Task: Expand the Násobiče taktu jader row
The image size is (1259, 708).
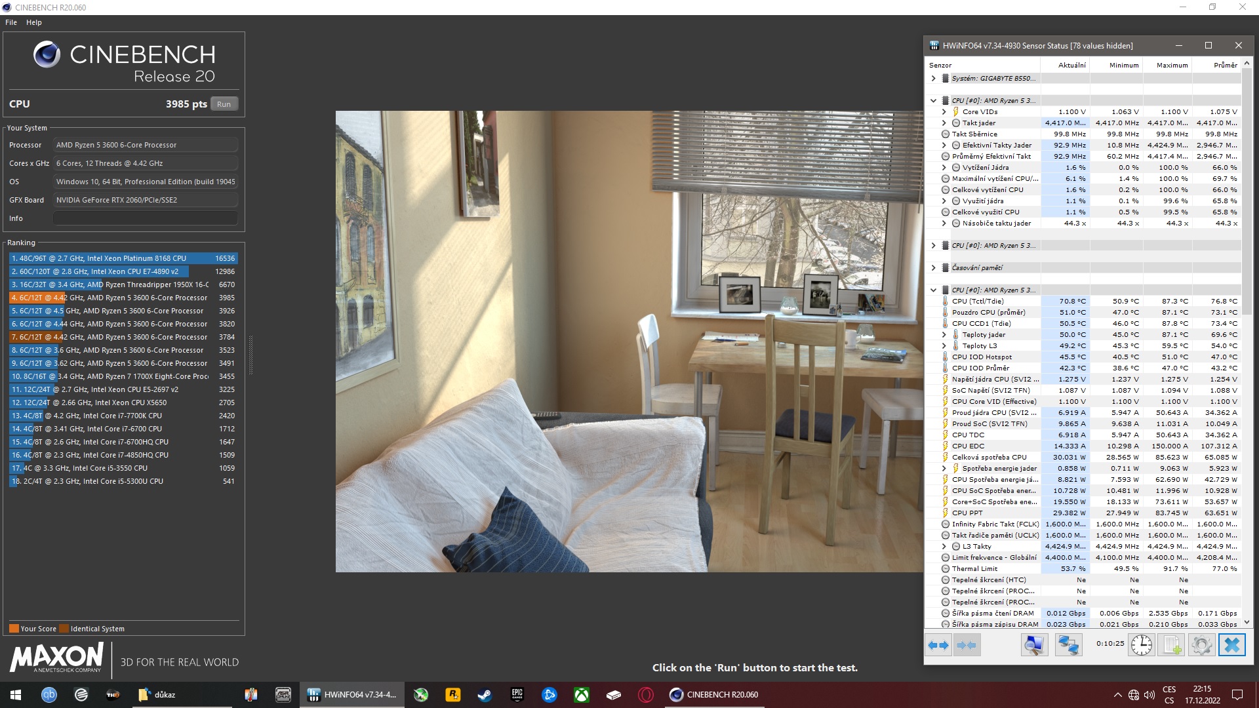Action: tap(944, 224)
